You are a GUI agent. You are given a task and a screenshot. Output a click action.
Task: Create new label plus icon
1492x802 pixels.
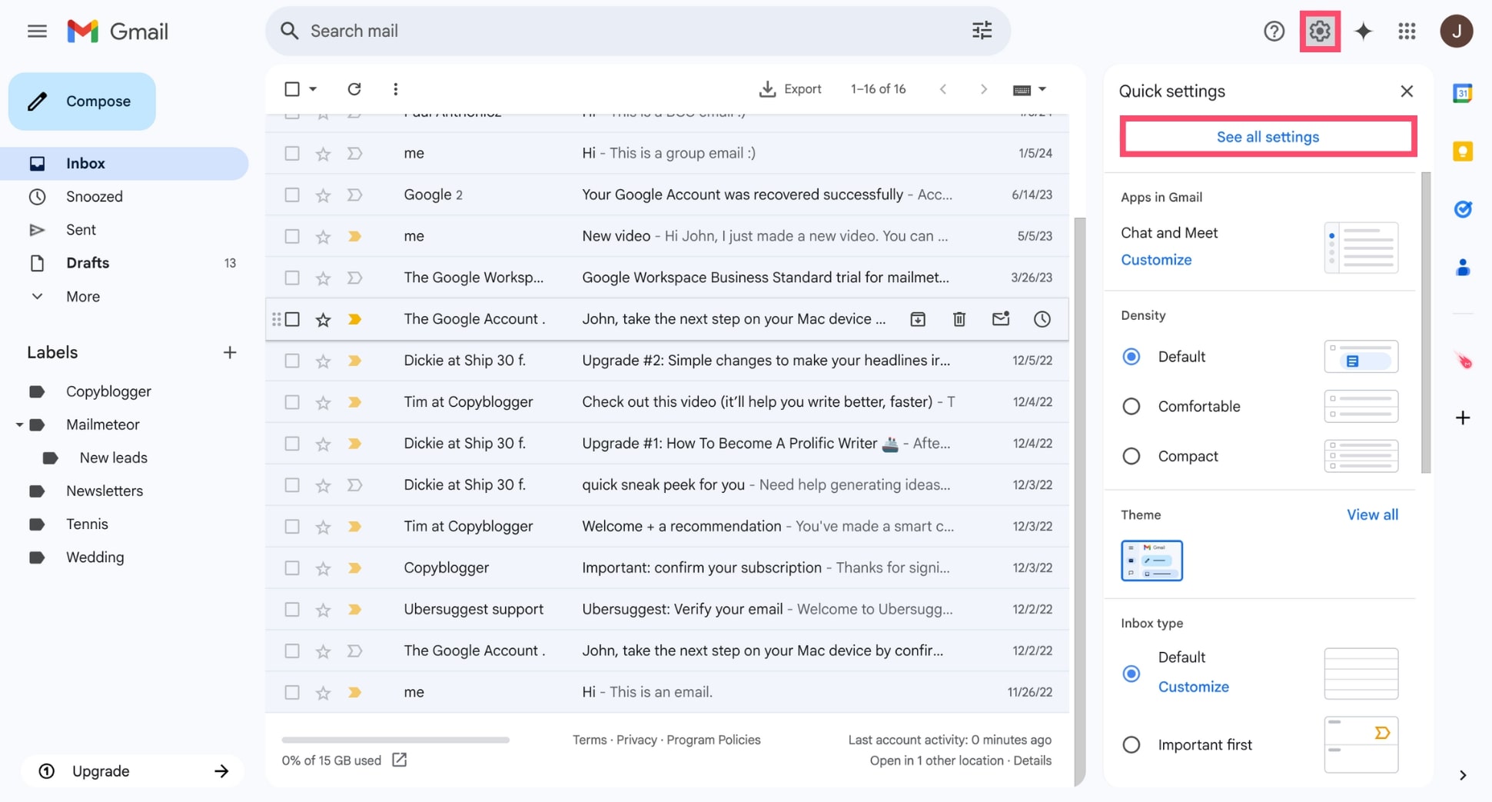pos(230,353)
